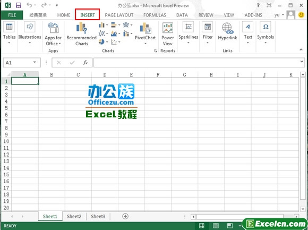The image size is (308, 230).
Task: Click vertical scrollbar up arrow
Action: [303, 74]
